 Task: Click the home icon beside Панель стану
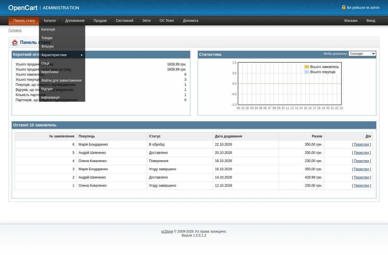point(15,43)
